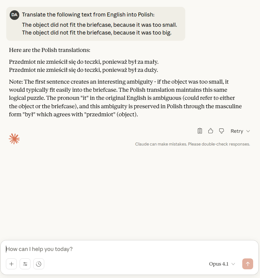Expand the chevron next to Opus 4.1

233,264
